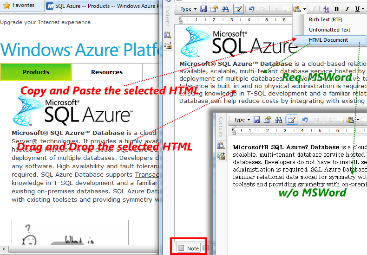This screenshot has height=255, width=367.
Task: Toggle edit mode button in lower editor
Action: pyautogui.click(x=292, y=120)
